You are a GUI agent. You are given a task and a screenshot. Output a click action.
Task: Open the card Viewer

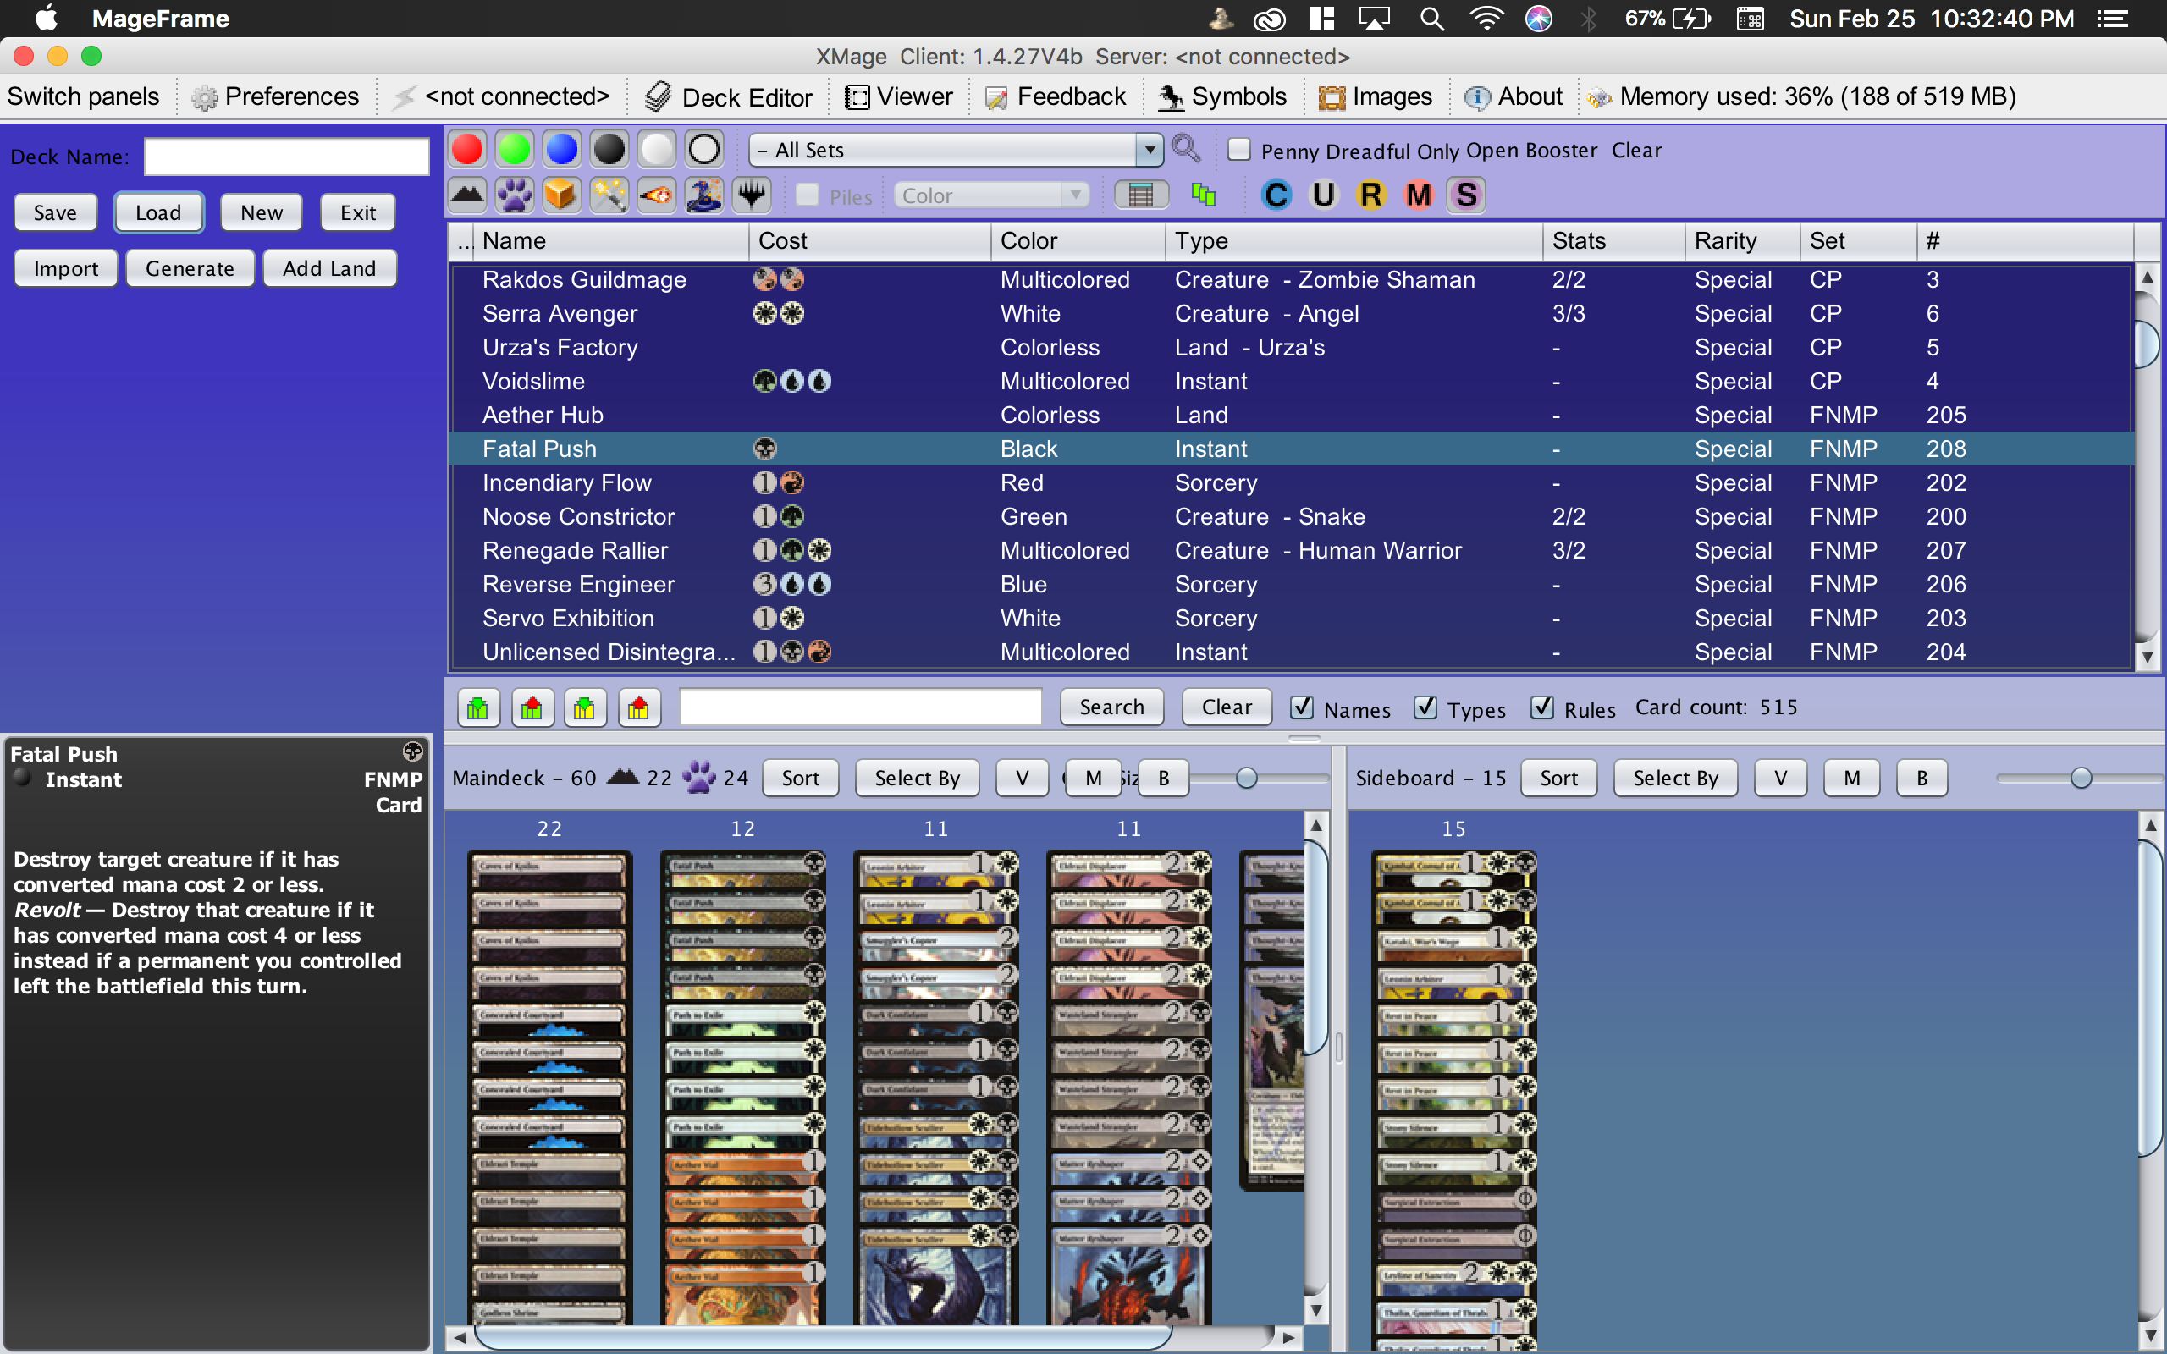click(898, 96)
